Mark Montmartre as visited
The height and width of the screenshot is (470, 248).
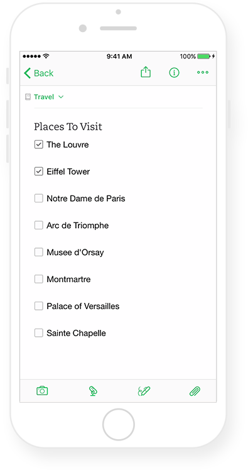click(x=39, y=280)
